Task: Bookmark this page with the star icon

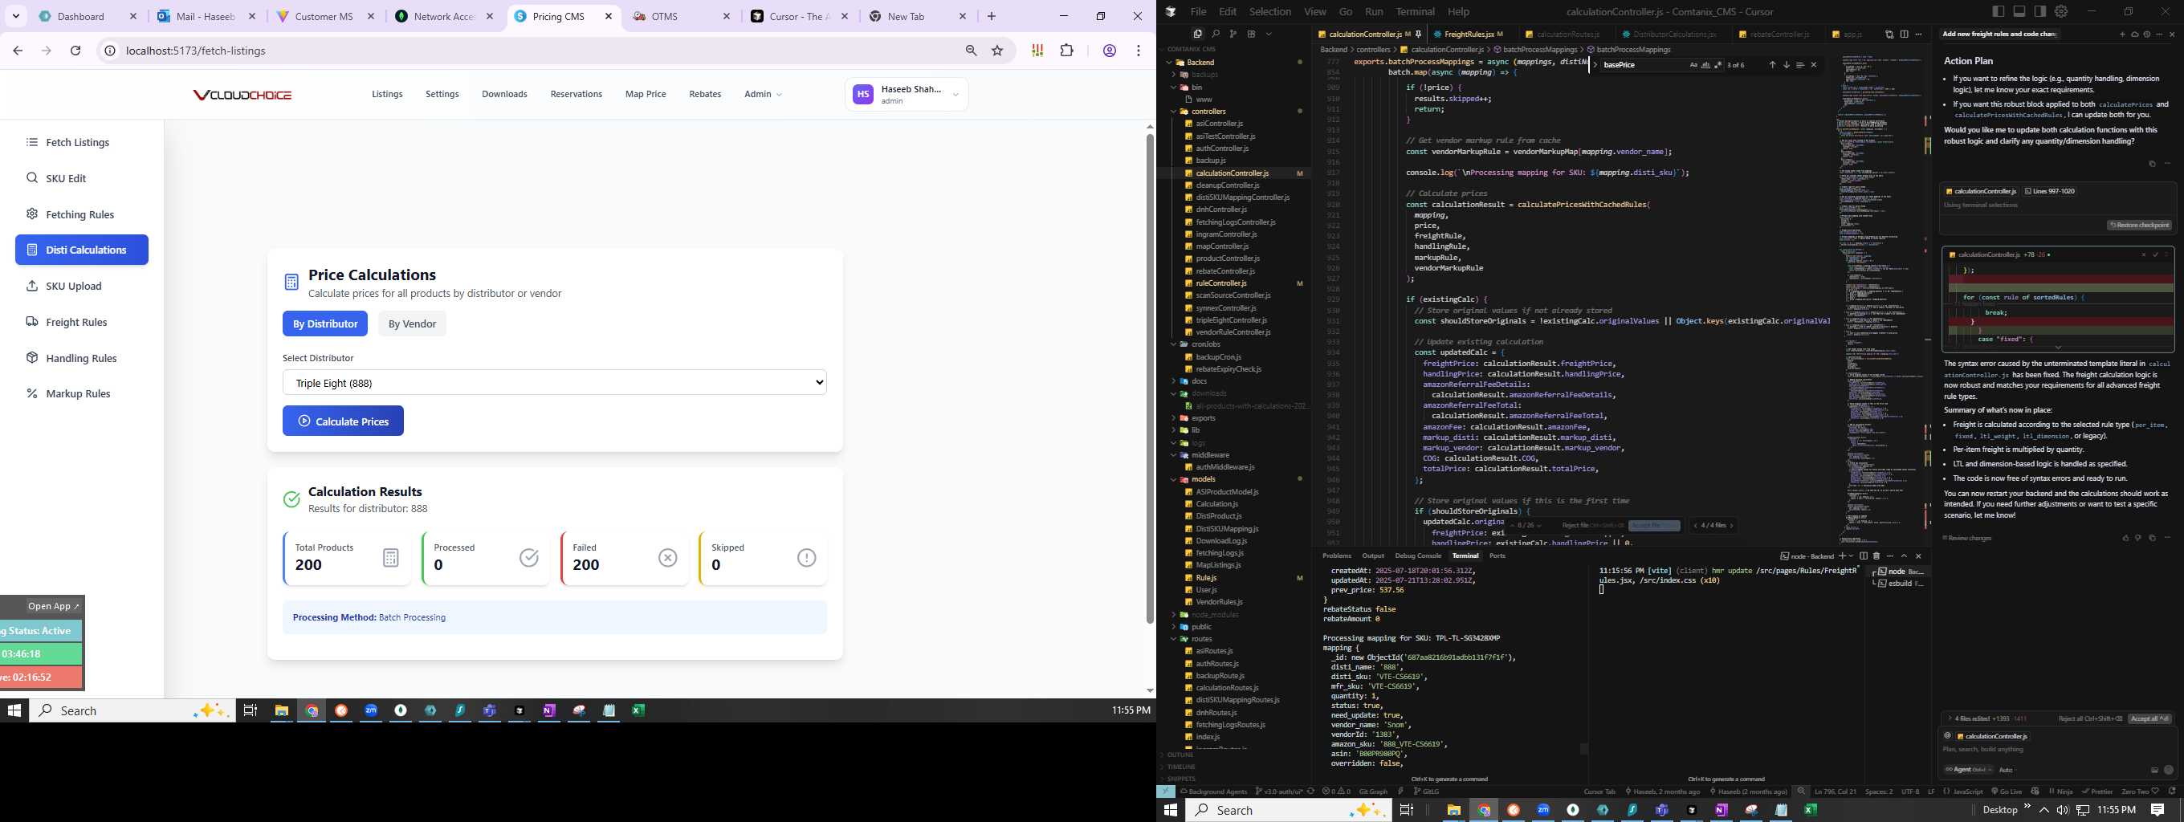Action: click(998, 51)
